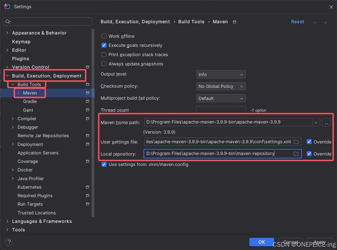Click Build Tools in the breadcrumb
Viewport: 337px width, 250px height.
tap(191, 22)
